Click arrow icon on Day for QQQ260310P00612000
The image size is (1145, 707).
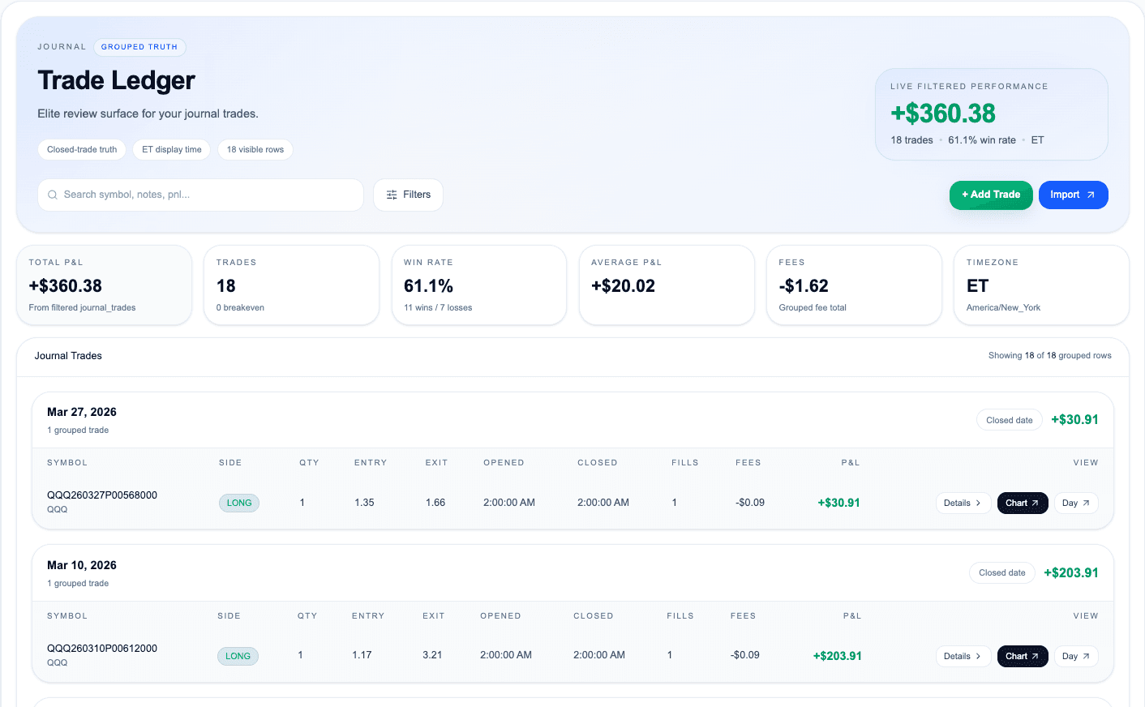(x=1086, y=656)
